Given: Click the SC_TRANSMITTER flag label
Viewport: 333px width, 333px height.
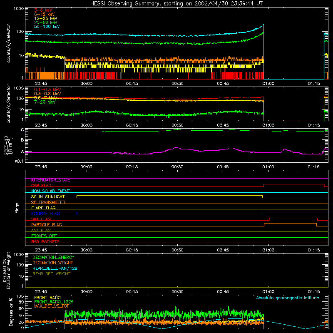Looking at the screenshot, I should (x=48, y=202).
